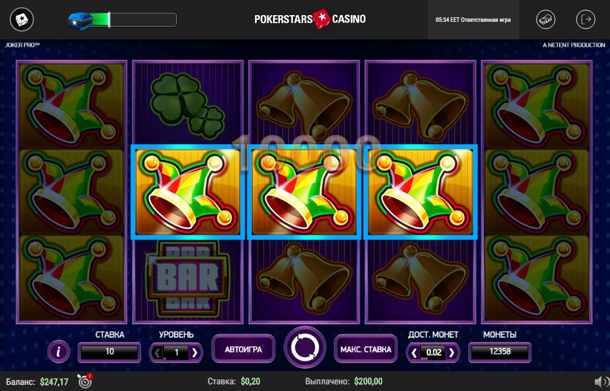Open the target challenges icon
Image resolution: width=610 pixels, height=391 pixels.
coord(84,381)
